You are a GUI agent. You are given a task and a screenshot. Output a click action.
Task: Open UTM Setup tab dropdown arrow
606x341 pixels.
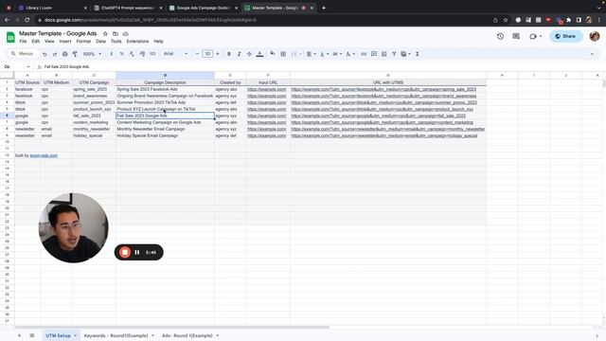(x=76, y=335)
